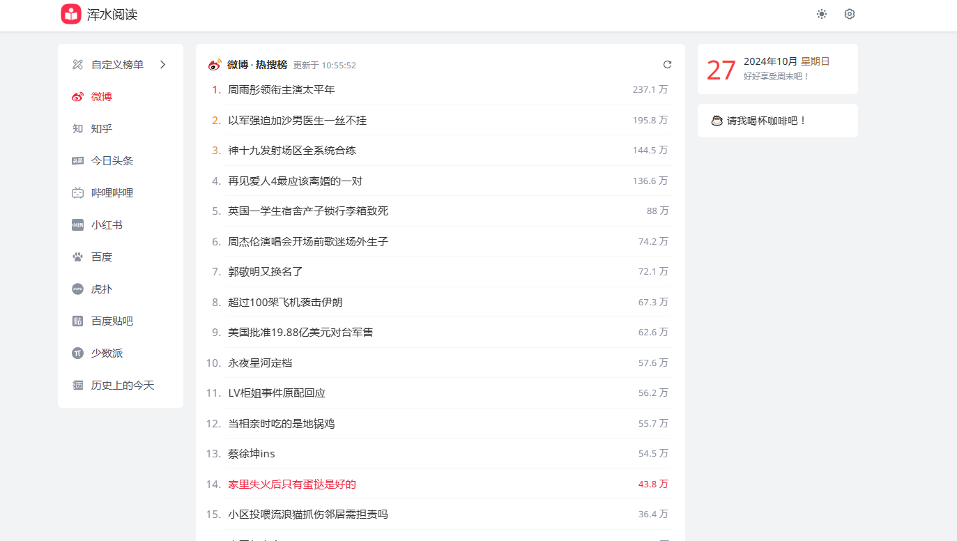957x541 pixels.
Task: Open LV柜姐事件原配回应 topic
Action: (x=277, y=393)
